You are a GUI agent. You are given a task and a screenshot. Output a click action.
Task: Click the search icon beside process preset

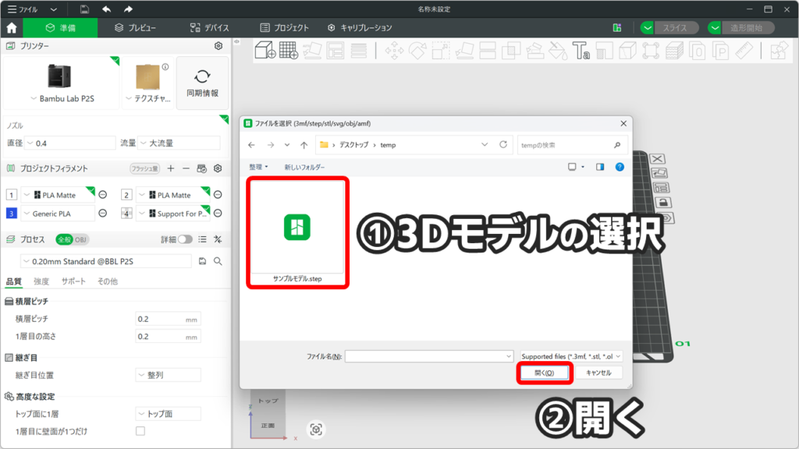[218, 261]
